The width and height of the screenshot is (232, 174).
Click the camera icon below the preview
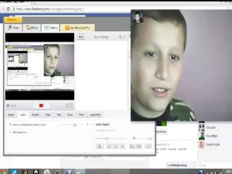coord(8,105)
